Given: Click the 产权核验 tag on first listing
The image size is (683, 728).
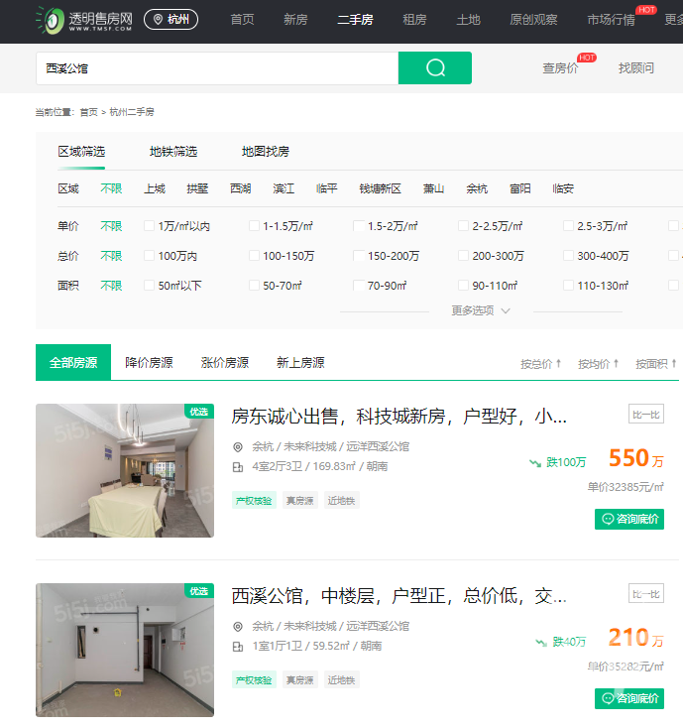Looking at the screenshot, I should (x=254, y=501).
